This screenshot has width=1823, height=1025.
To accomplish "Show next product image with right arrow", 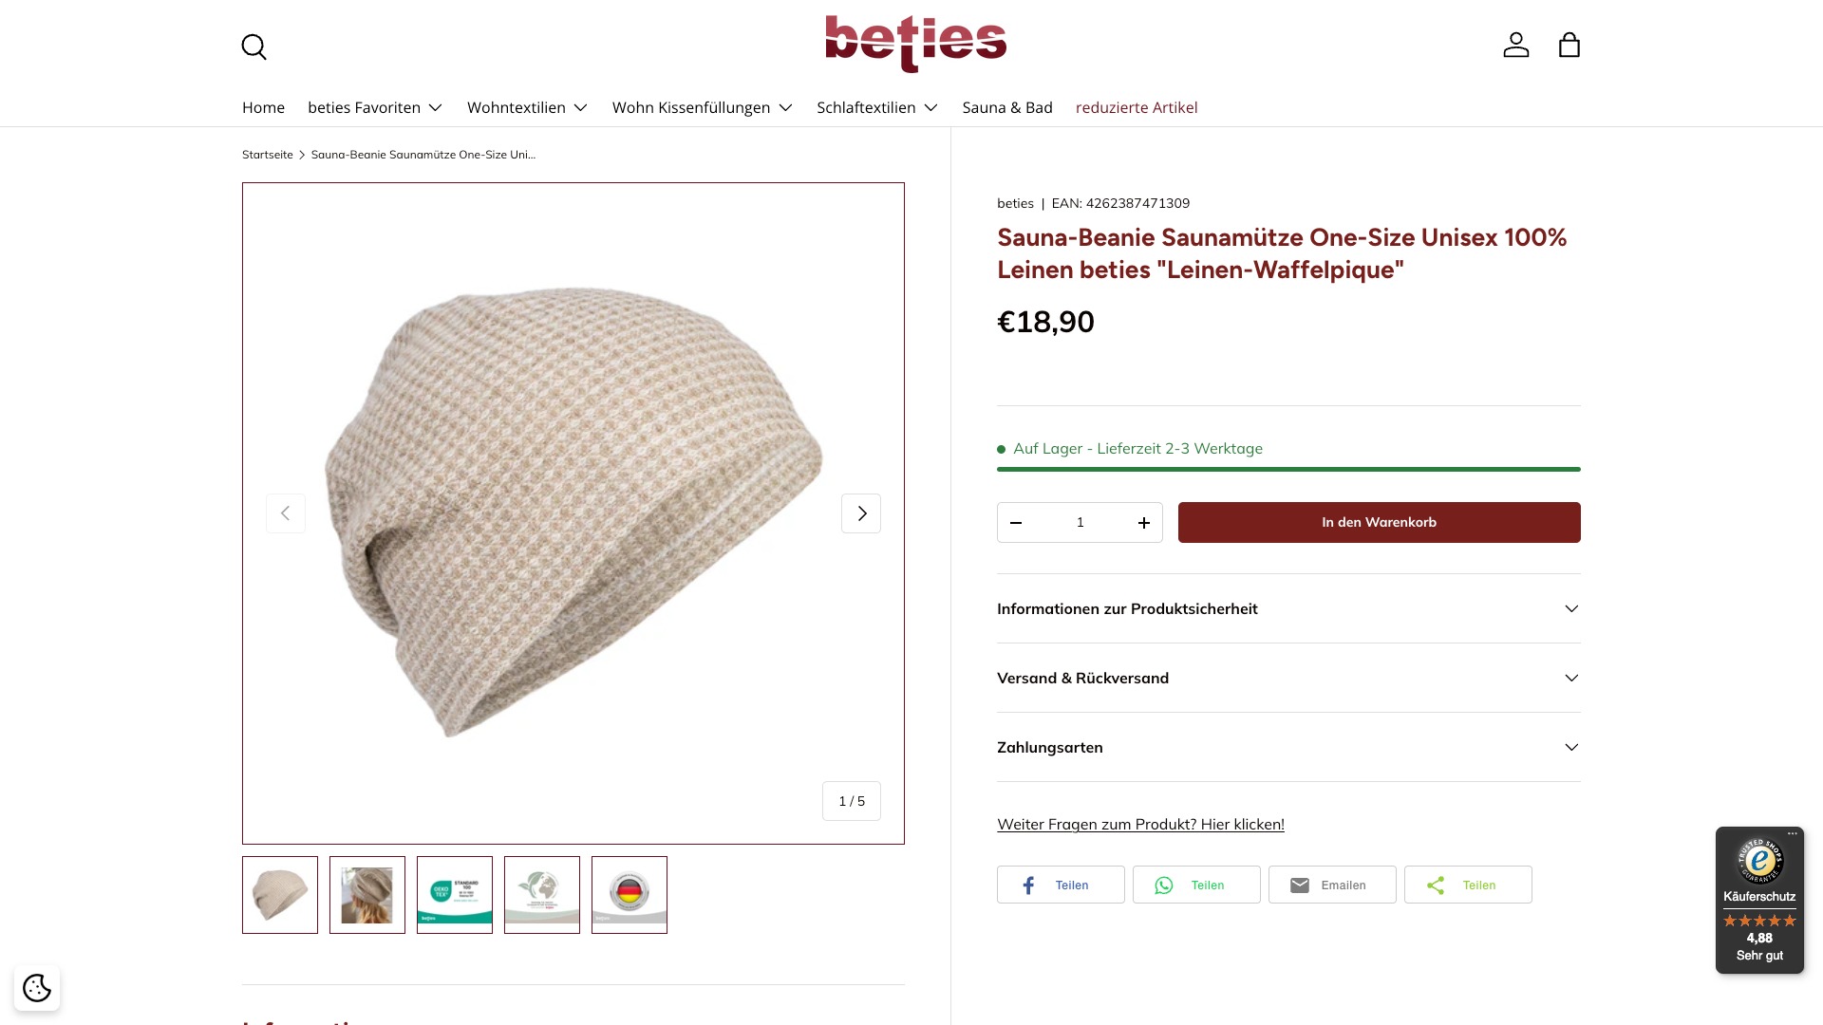I will coord(861,513).
